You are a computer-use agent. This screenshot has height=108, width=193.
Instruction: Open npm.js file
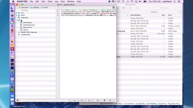tap(25, 30)
